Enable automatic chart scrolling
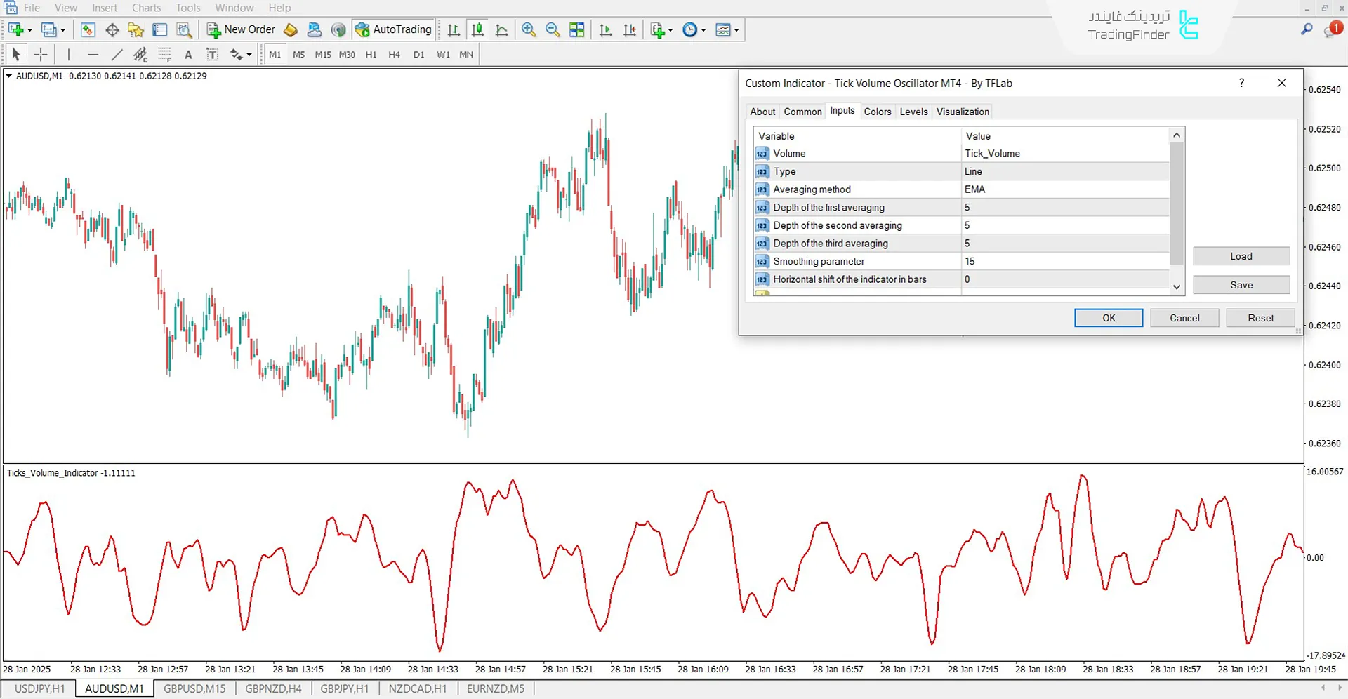The height and width of the screenshot is (699, 1348). coord(604,29)
